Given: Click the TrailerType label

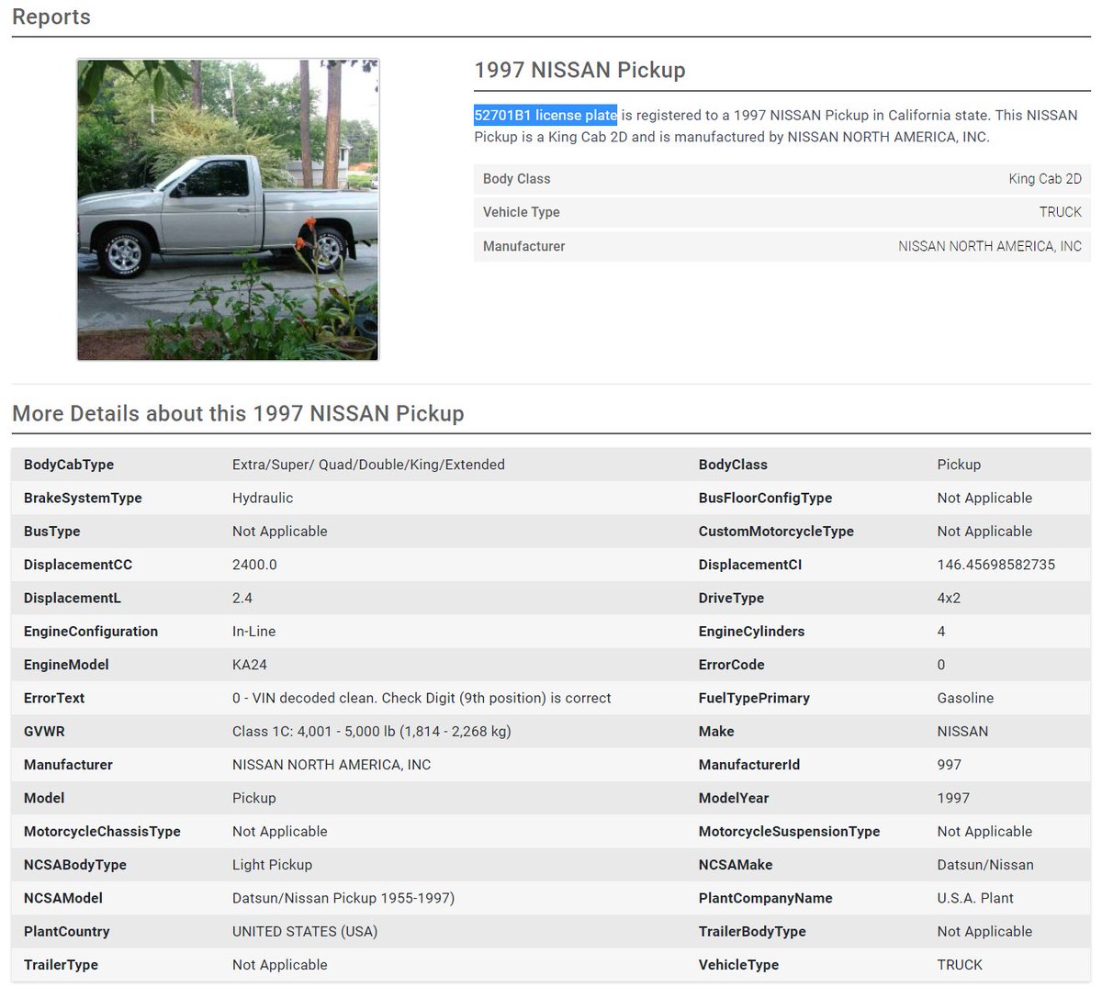Looking at the screenshot, I should pos(61,965).
